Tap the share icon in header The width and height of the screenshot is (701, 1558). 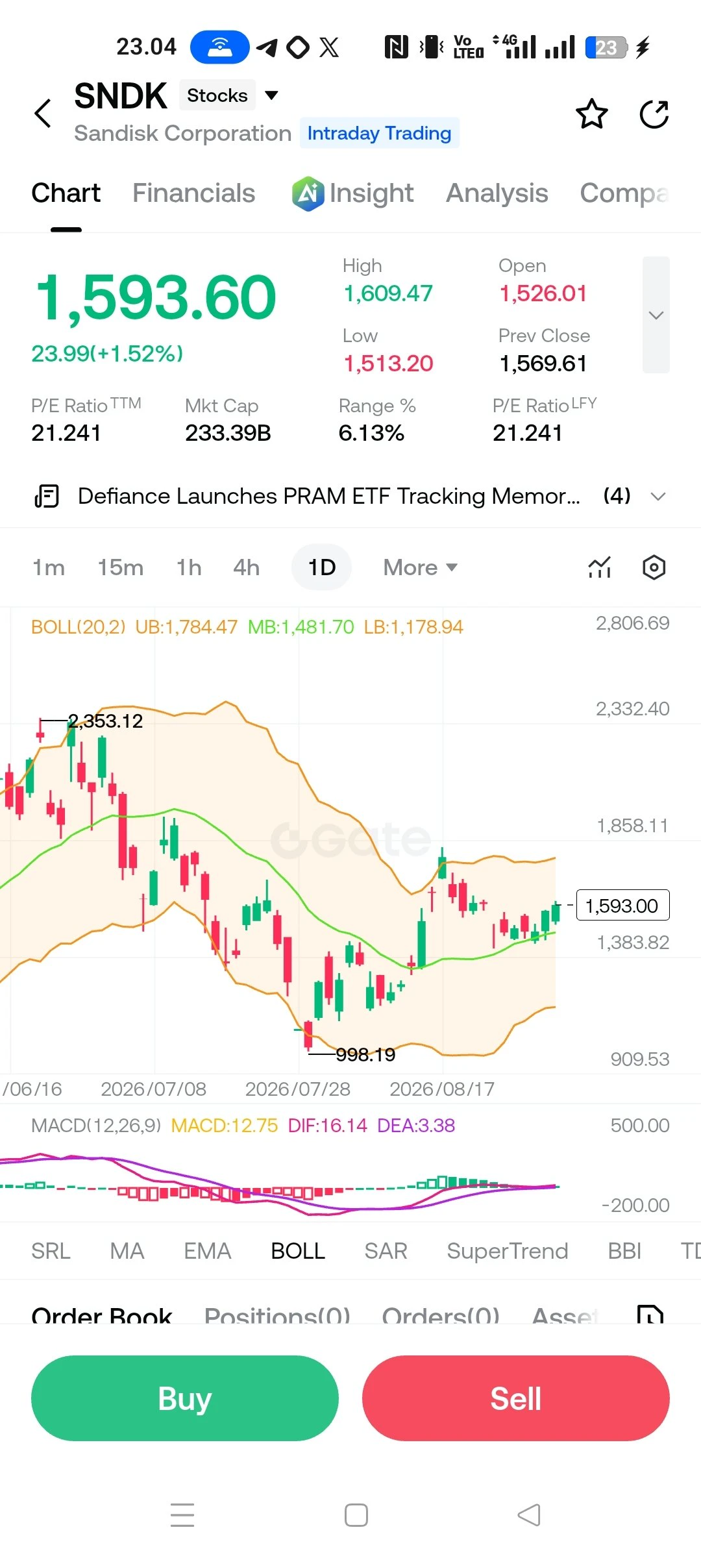(654, 114)
